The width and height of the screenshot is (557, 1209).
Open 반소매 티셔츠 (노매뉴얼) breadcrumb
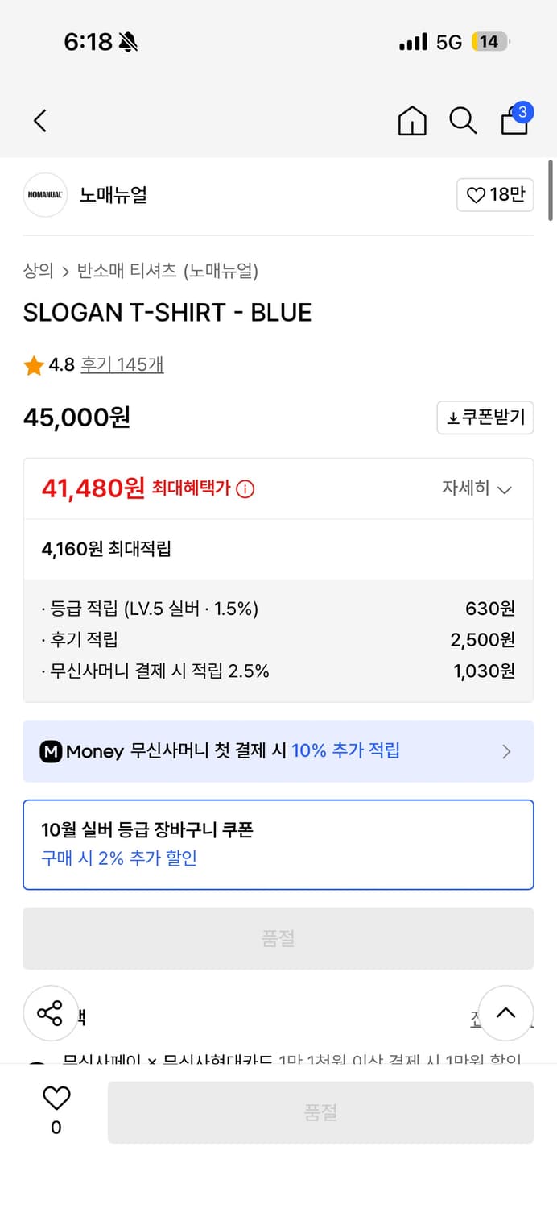(167, 271)
